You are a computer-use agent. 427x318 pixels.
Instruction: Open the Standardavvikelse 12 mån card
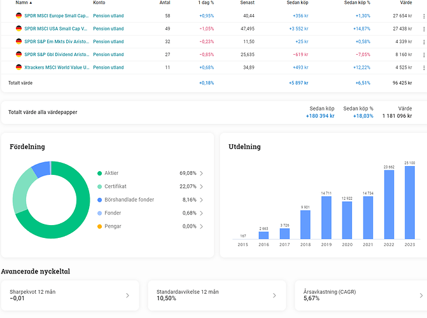pos(216,295)
